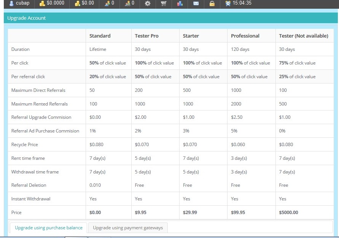Viewport: 339px width, 238px height.
Task: Click the Rent time frame row label
Action: click(28, 158)
